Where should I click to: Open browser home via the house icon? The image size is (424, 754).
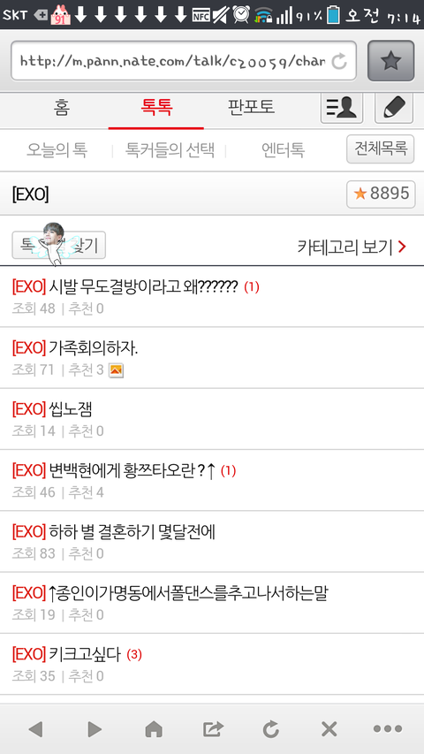(154, 729)
